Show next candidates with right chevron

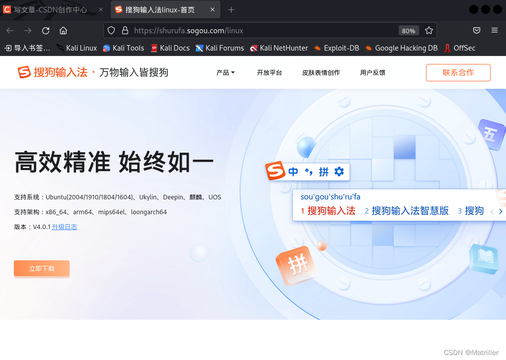pos(501,211)
